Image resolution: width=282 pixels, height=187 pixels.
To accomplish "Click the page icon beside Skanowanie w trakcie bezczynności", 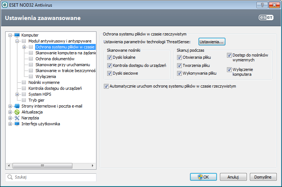I will click(x=31, y=71).
